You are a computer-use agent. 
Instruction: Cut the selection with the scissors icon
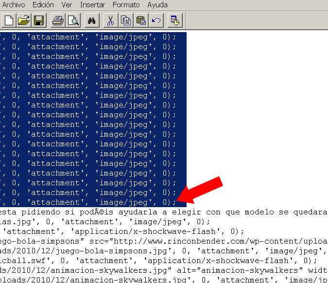pos(111,20)
